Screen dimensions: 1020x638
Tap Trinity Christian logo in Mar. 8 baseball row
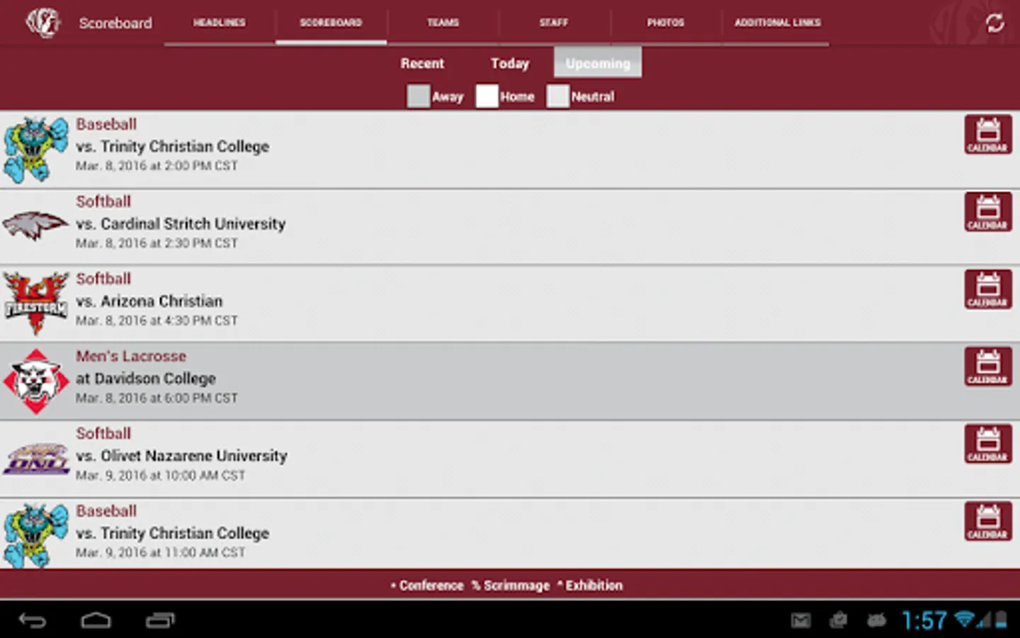[35, 150]
